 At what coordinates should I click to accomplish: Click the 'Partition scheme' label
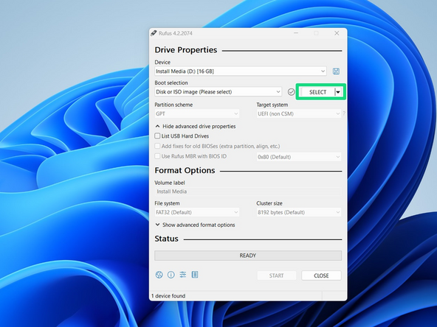(173, 105)
